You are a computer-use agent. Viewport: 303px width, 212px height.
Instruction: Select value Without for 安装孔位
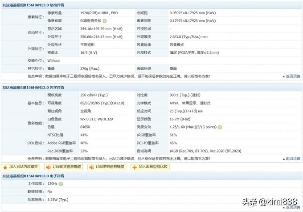tap(53, 61)
